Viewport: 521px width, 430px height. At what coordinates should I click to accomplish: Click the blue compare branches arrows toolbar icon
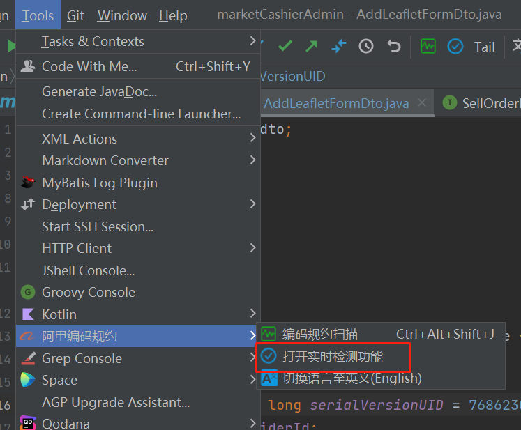(x=339, y=46)
